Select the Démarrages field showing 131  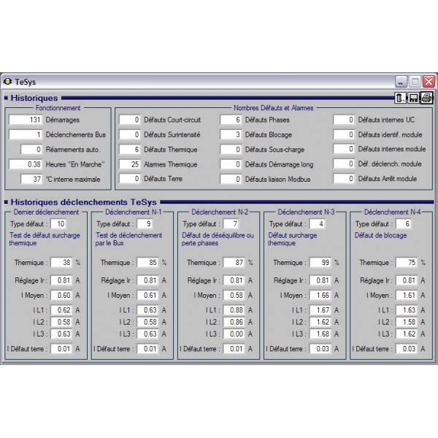pos(26,120)
